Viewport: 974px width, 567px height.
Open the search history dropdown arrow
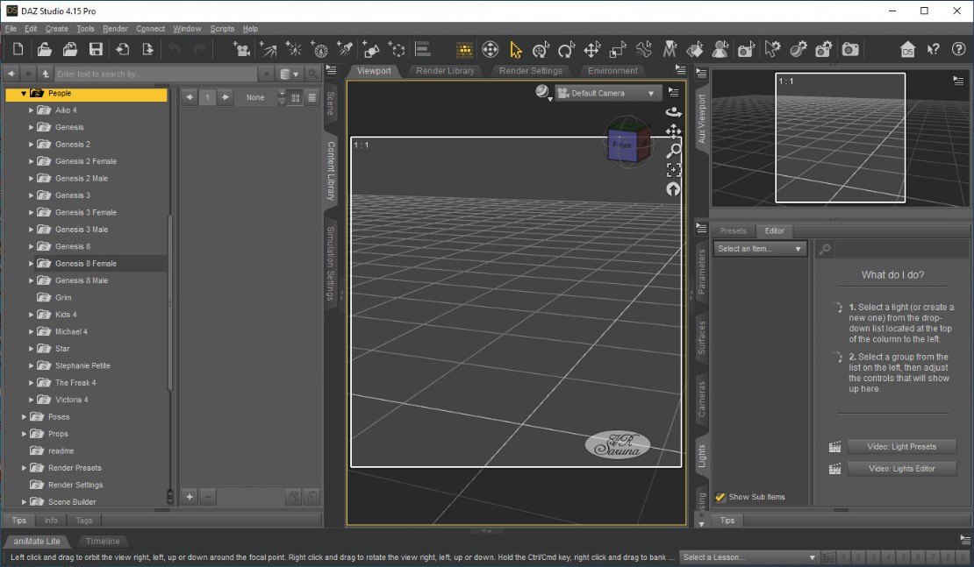coord(266,74)
